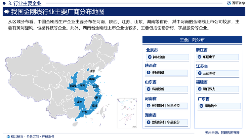This screenshot has height=139, width=248.
Task: Click the 宇晶股份 company name
Action: coord(173,122)
